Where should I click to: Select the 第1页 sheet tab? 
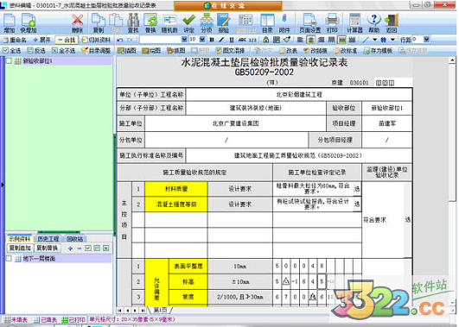pos(160,310)
